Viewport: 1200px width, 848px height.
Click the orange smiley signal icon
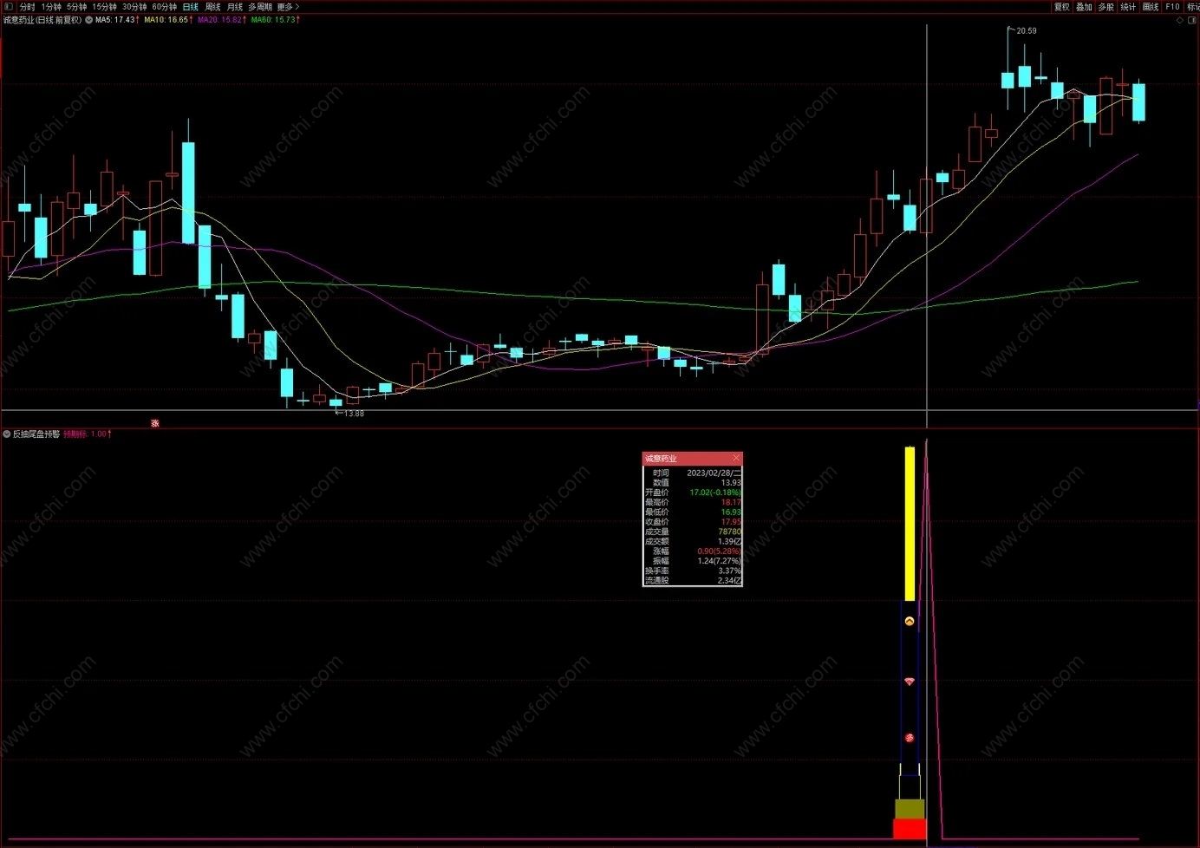[x=910, y=621]
